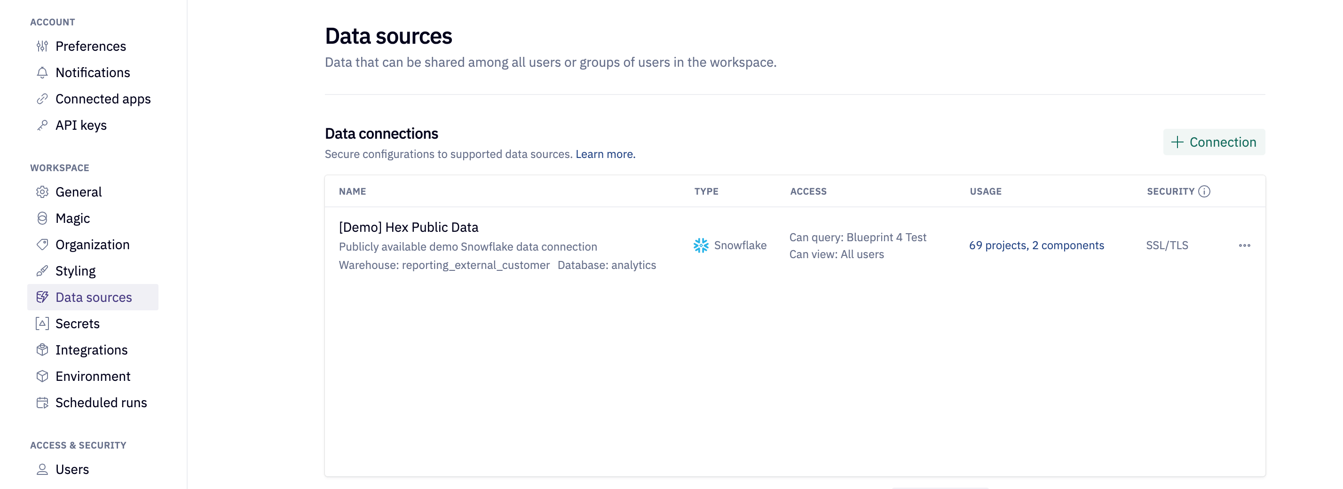Click the Notifications bell icon
Image resolution: width=1343 pixels, height=489 pixels.
tap(42, 72)
